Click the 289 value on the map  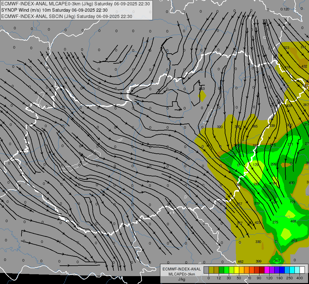[256, 184]
